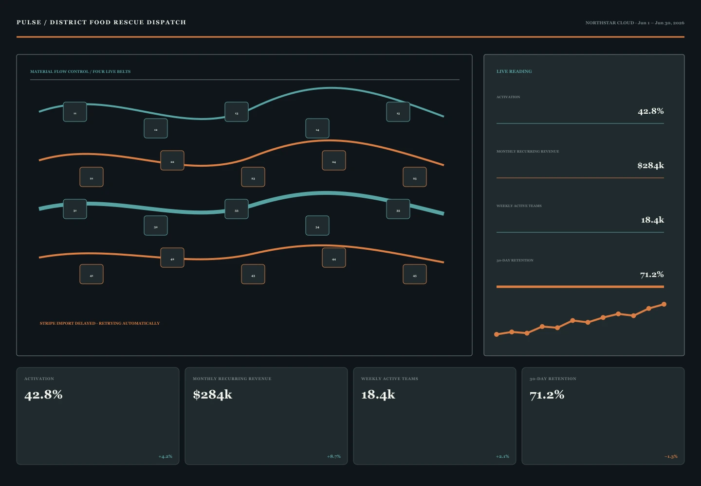Image resolution: width=701 pixels, height=486 pixels.
Task: Click the +2.1% change on the teams card
Action: point(502,456)
